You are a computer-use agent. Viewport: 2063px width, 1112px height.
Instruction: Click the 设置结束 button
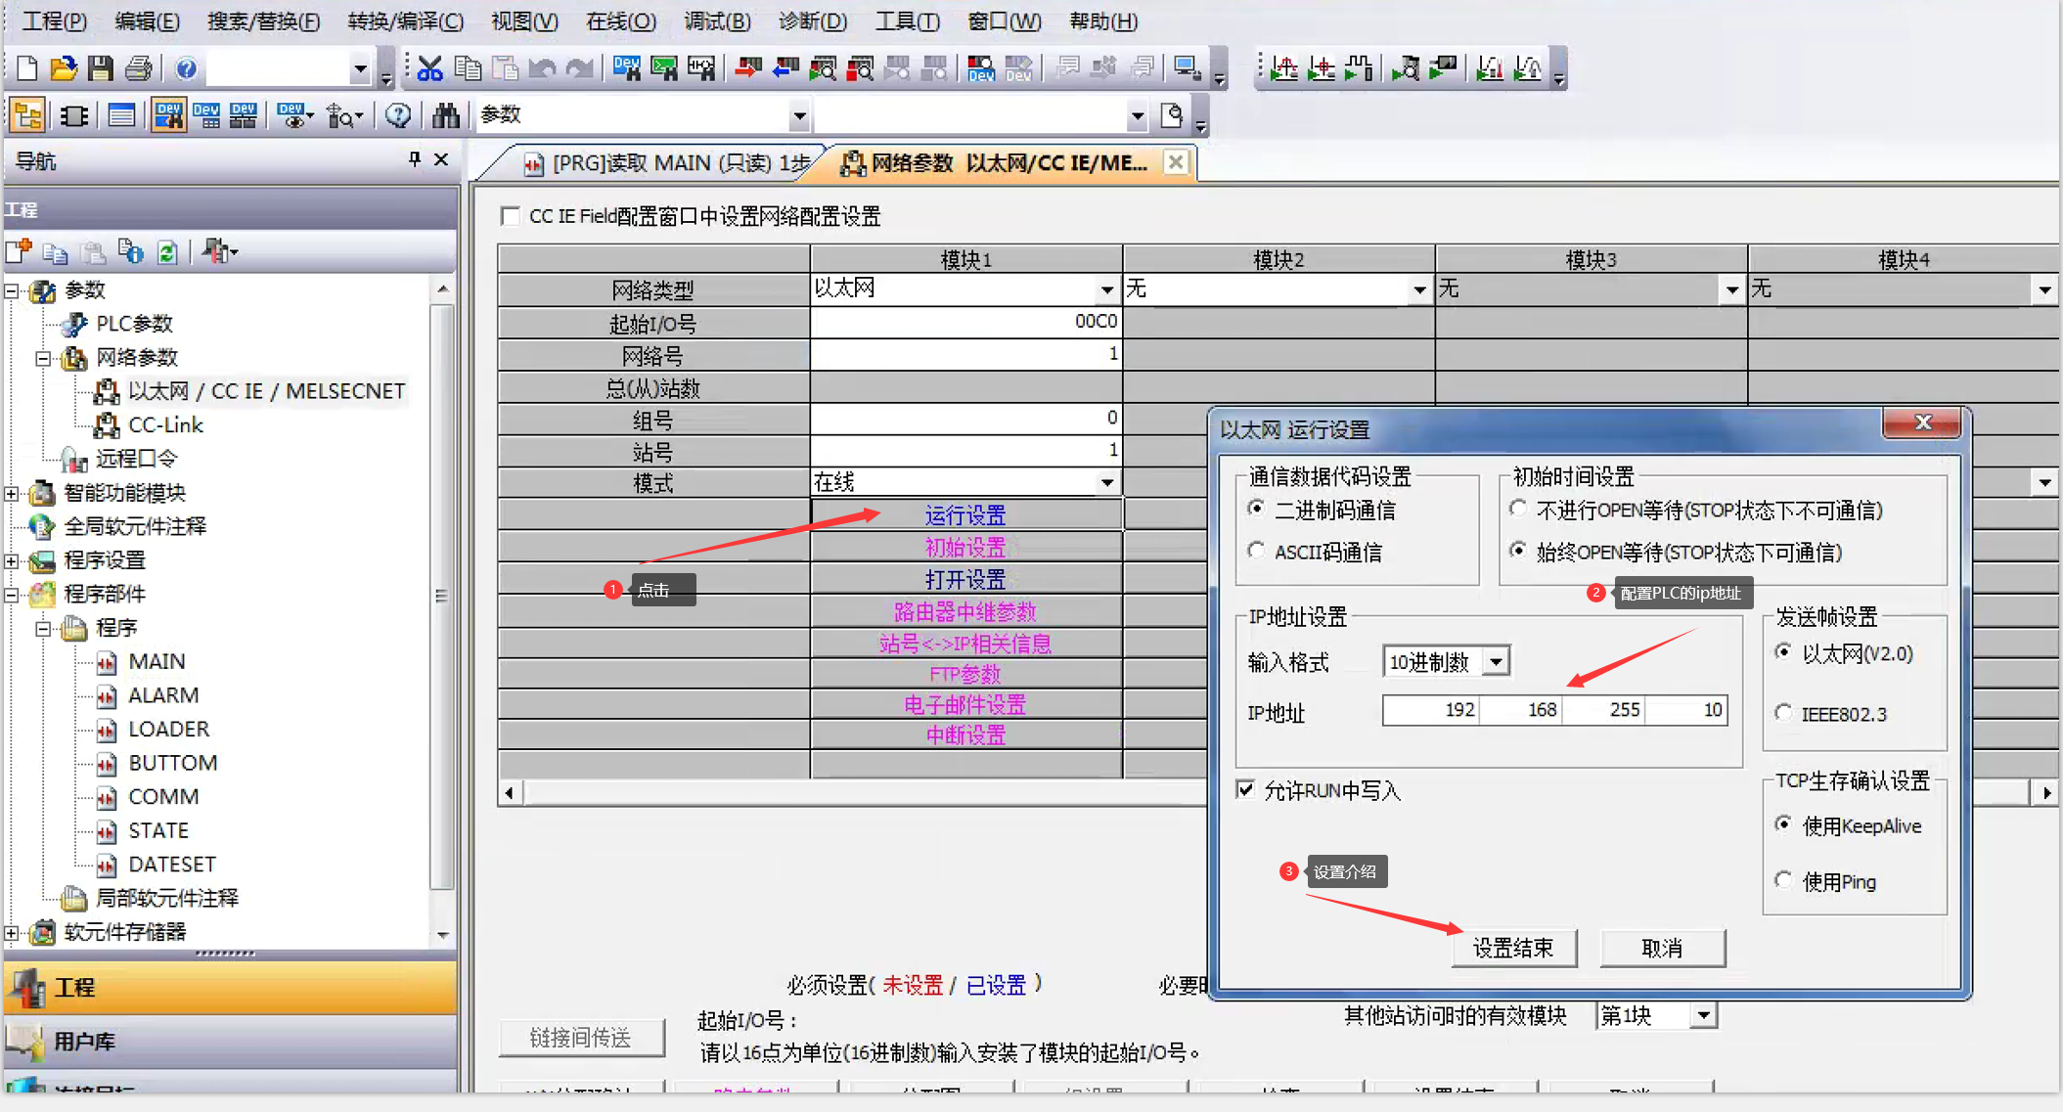1514,946
